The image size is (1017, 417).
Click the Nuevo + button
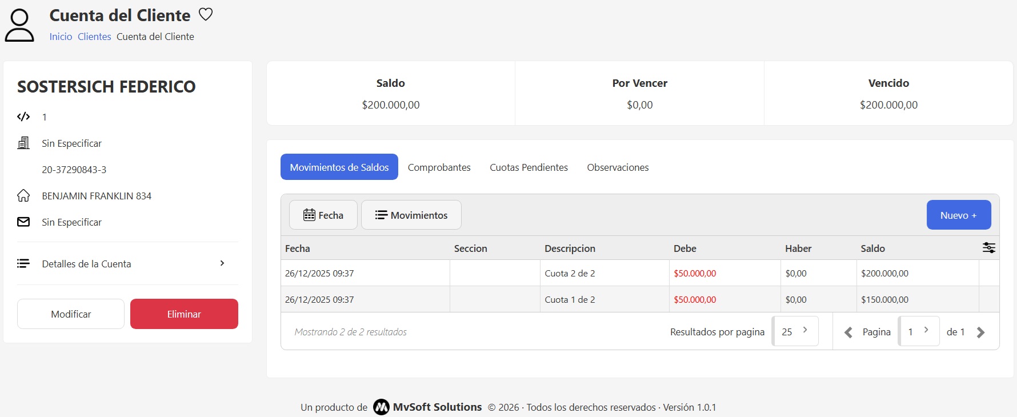tap(958, 215)
